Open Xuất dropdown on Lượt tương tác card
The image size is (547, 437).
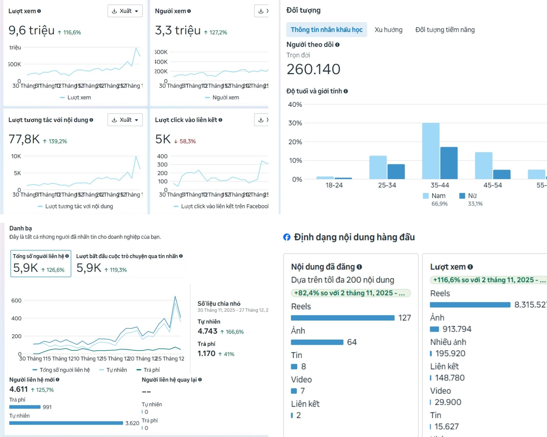pyautogui.click(x=125, y=120)
